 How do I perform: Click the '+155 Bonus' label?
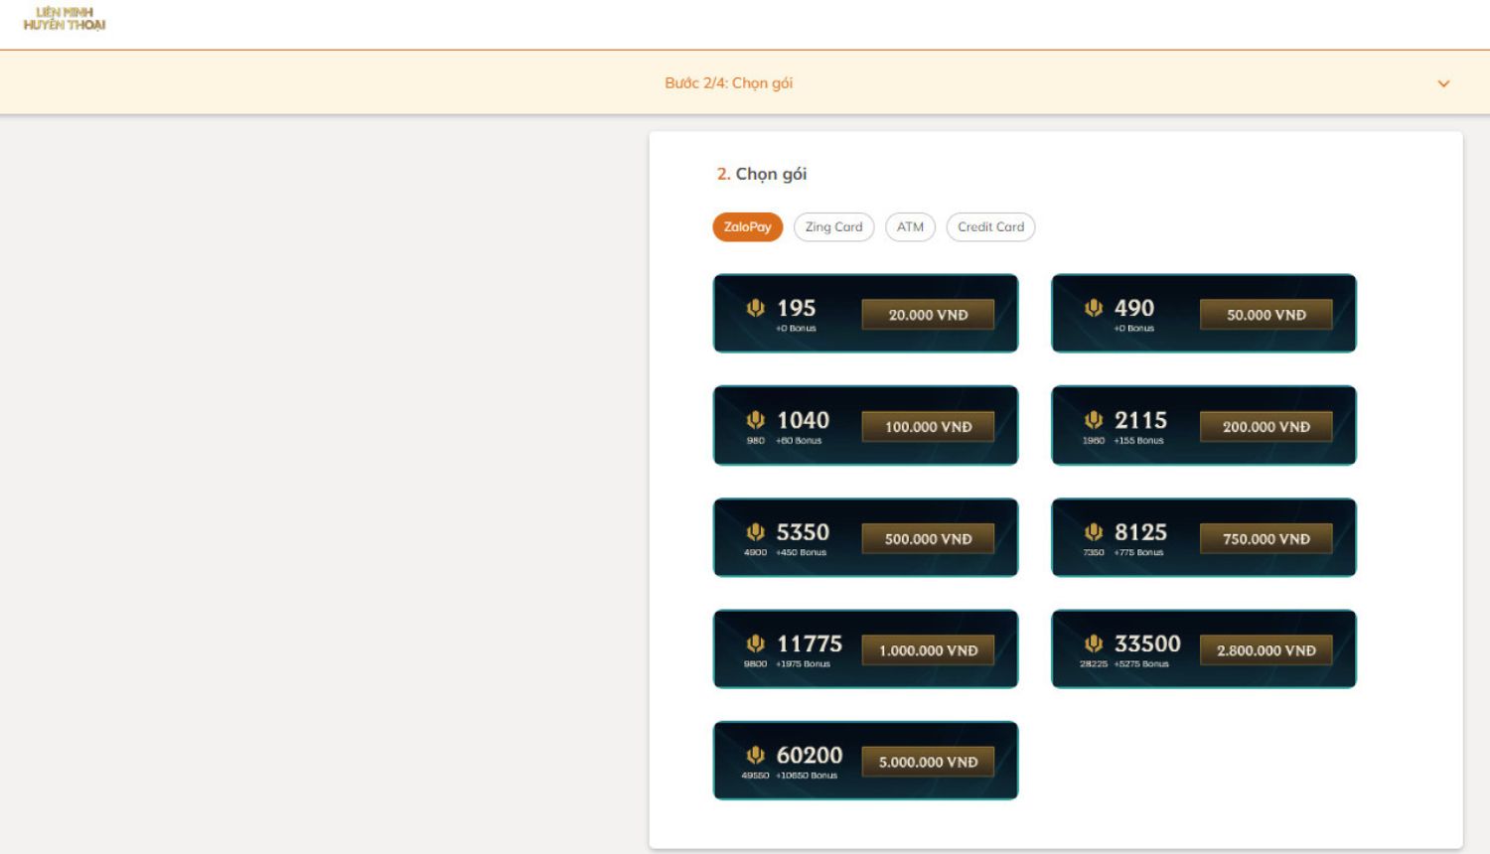(x=1138, y=441)
